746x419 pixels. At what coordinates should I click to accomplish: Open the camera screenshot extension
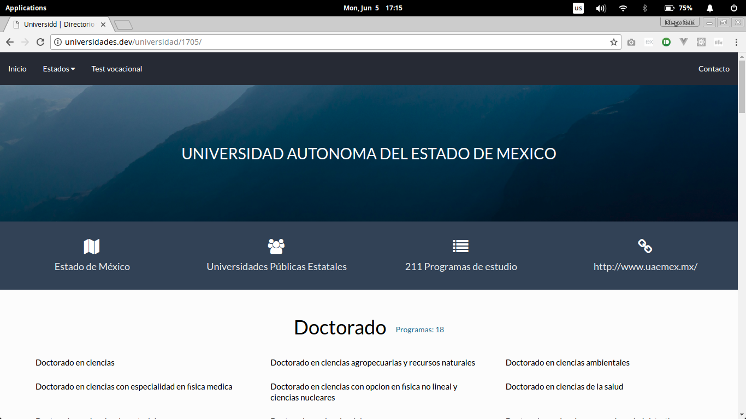click(631, 42)
